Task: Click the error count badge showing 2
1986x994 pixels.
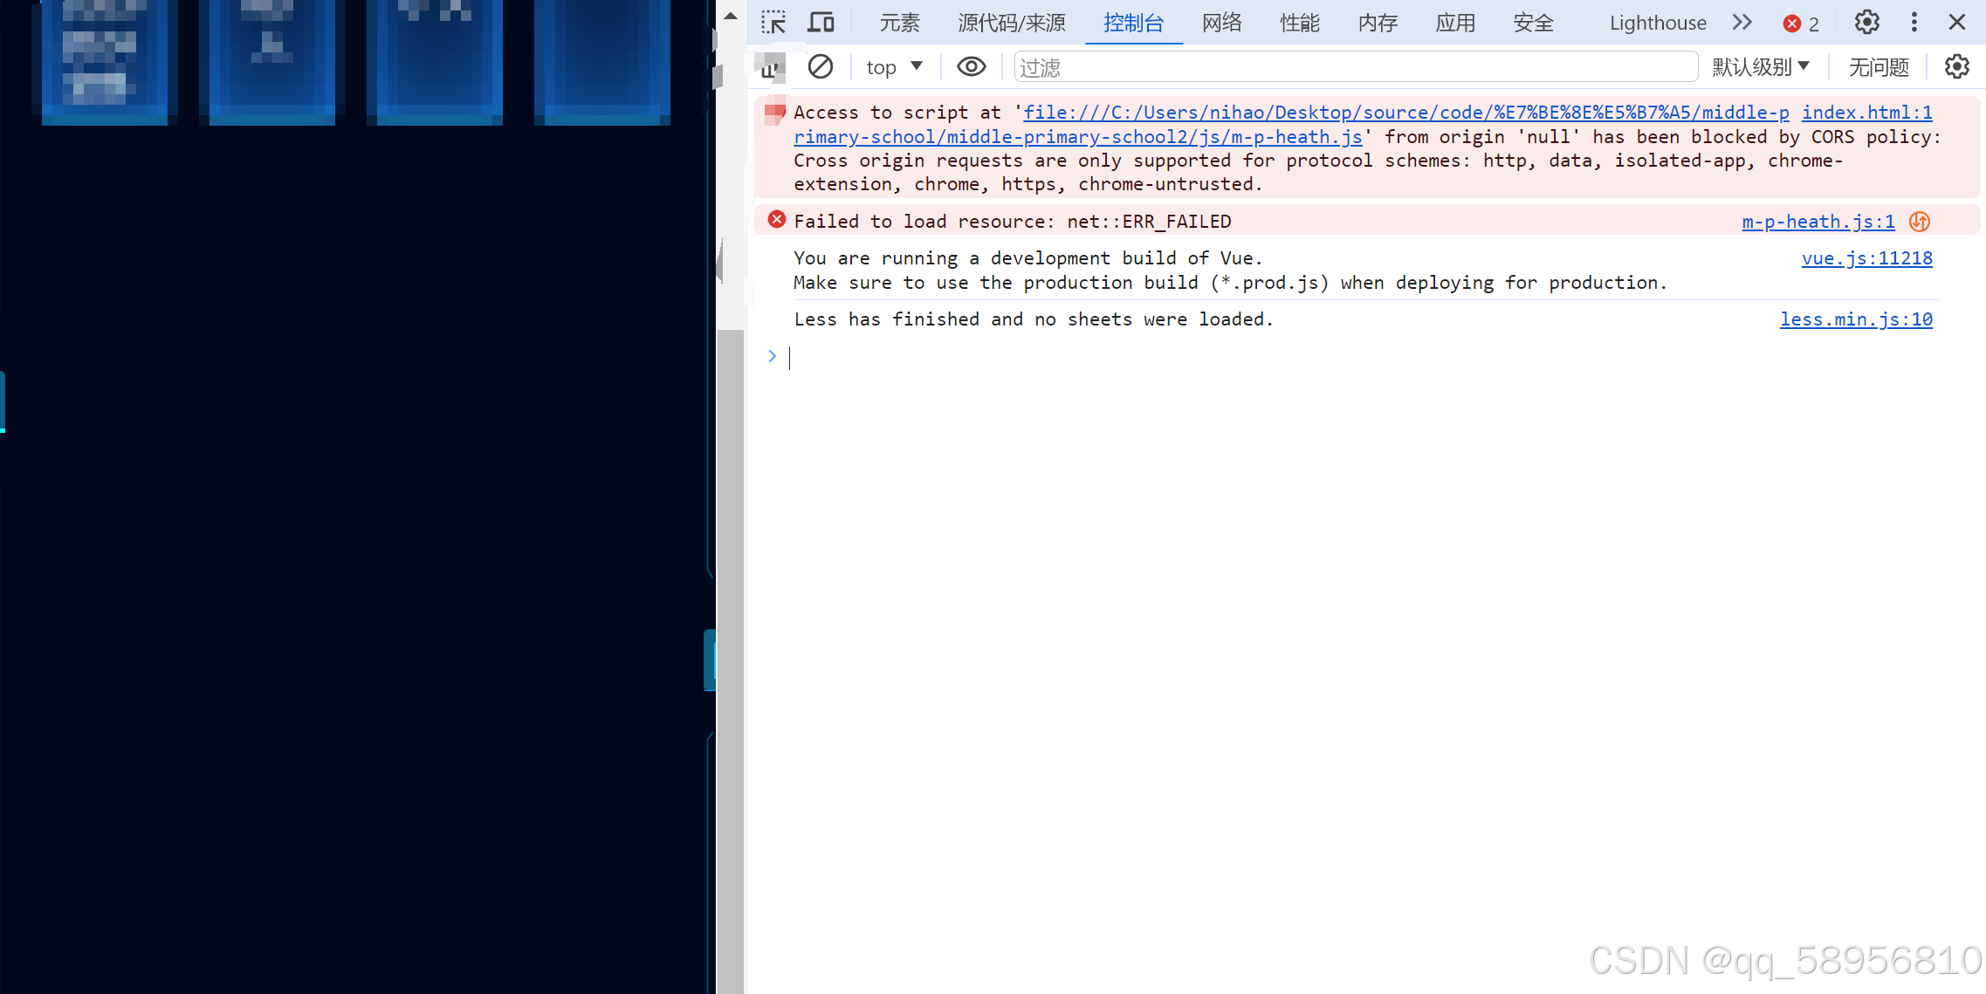Action: point(1801,22)
